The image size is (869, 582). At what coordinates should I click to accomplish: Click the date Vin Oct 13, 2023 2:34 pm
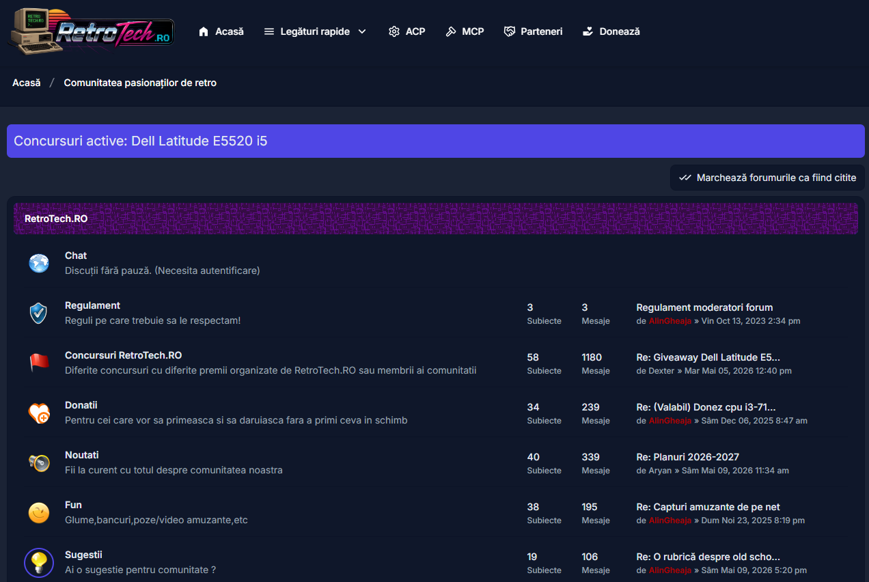coord(751,321)
